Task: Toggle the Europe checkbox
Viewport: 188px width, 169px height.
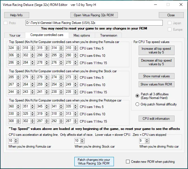Action: tap(169, 30)
